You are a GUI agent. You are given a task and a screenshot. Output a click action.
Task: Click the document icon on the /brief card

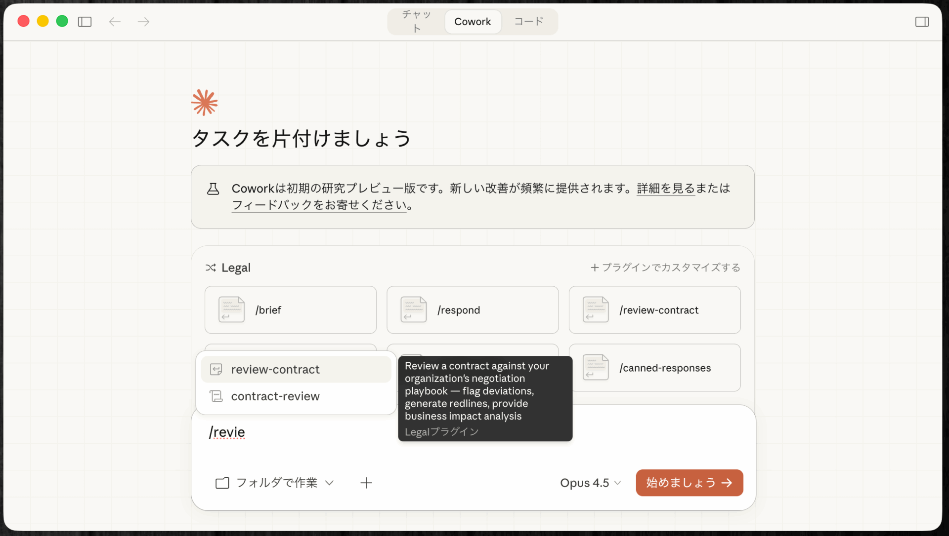231,309
